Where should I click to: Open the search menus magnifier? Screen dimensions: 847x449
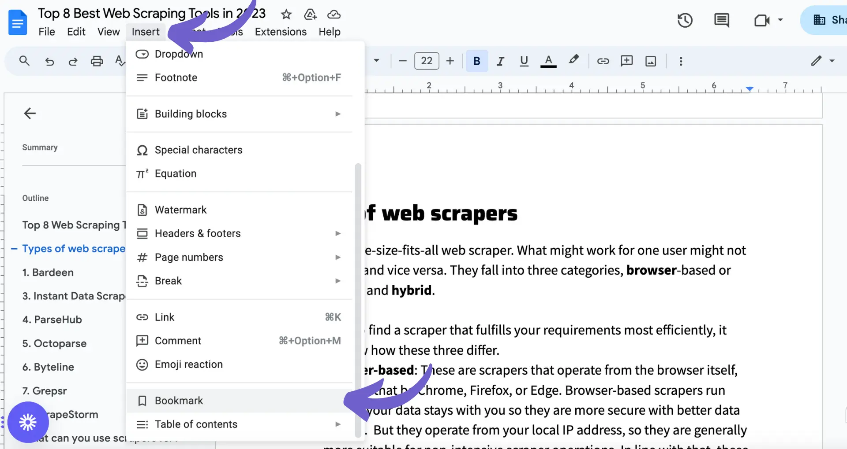pos(25,61)
